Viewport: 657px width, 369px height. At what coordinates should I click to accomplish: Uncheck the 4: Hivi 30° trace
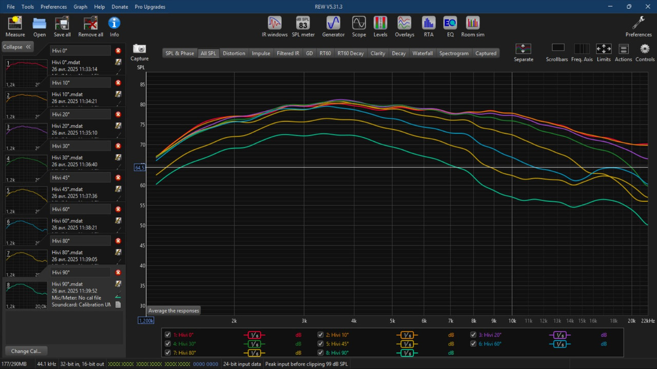point(168,344)
